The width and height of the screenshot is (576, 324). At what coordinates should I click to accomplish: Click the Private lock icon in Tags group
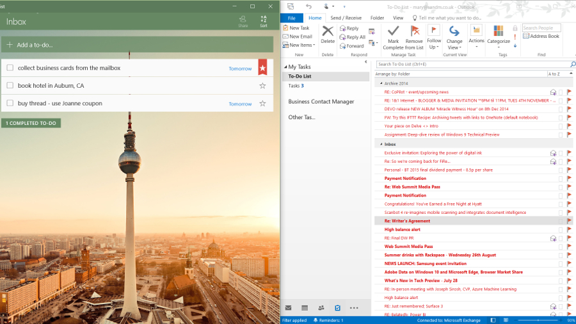click(515, 28)
